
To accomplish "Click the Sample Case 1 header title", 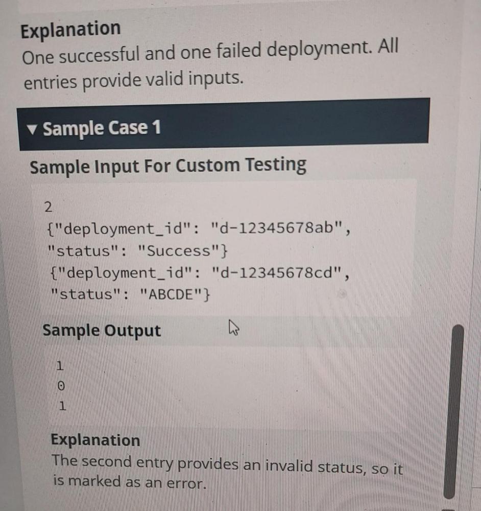I will pyautogui.click(x=102, y=128).
